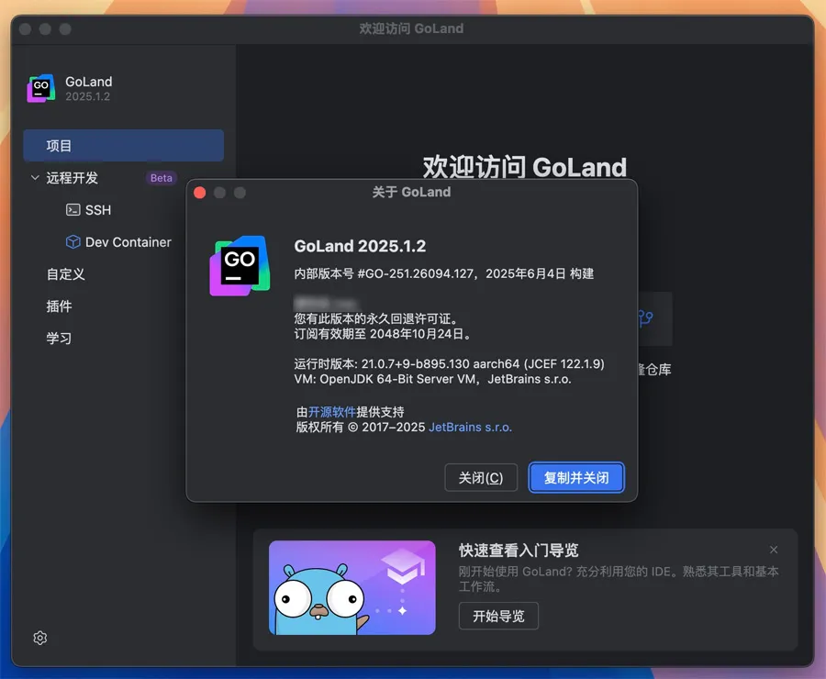826x679 pixels.
Task: Click the SSH terminal icon
Action: pos(73,210)
